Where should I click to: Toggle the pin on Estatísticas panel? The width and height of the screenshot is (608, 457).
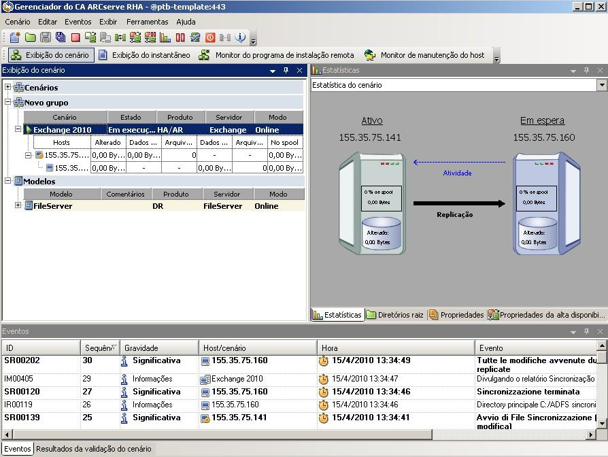pos(586,70)
